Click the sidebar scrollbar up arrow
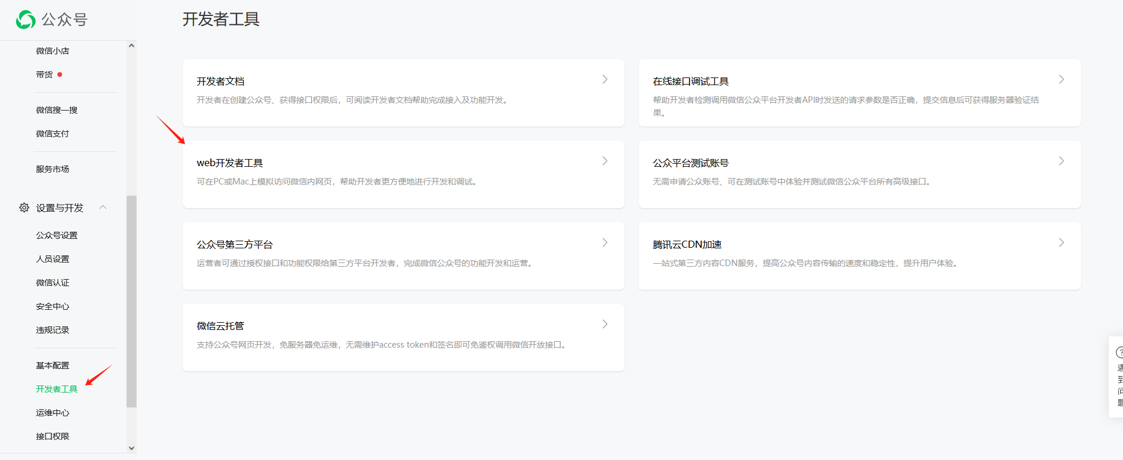Viewport: 1123px width, 460px height. click(131, 46)
